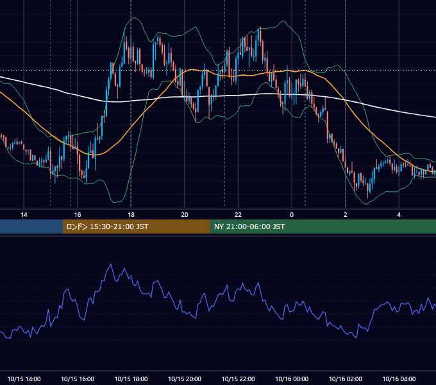Select the blue session bar before London
436x385 pixels.
31,227
